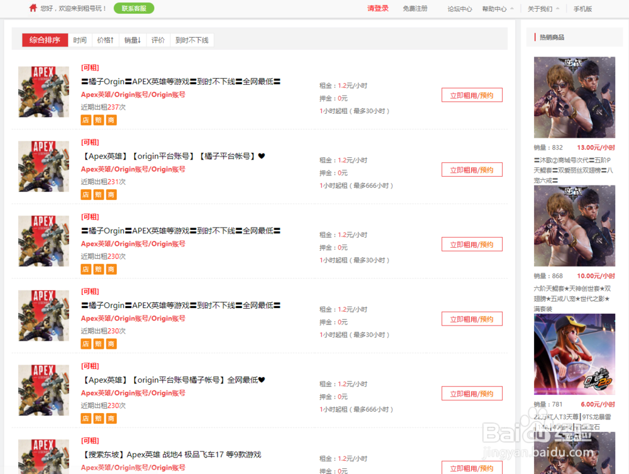The height and width of the screenshot is (474, 629).
Task: Click Apex thumbnail of listing rented 237 times
Action: point(44,92)
